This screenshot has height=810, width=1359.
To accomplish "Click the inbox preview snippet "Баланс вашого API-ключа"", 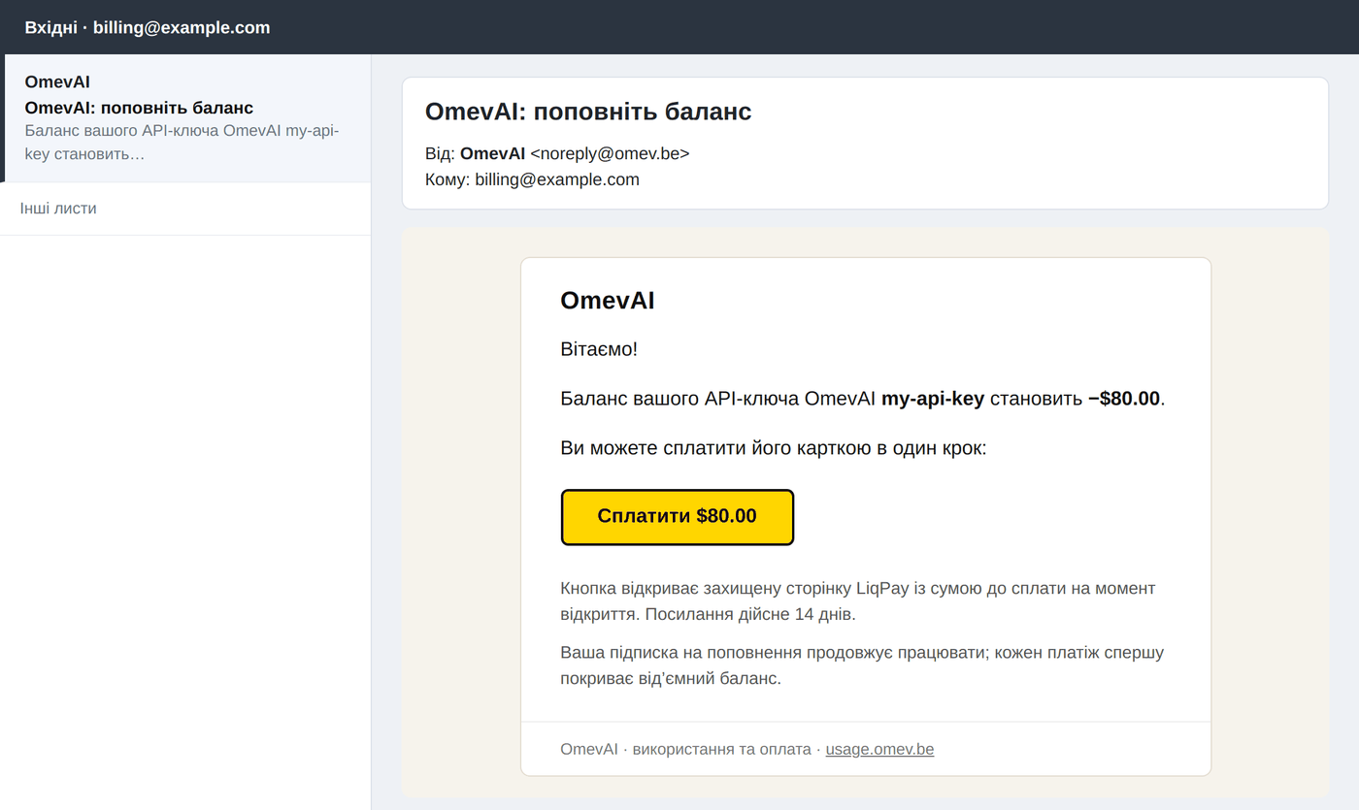I will click(182, 143).
